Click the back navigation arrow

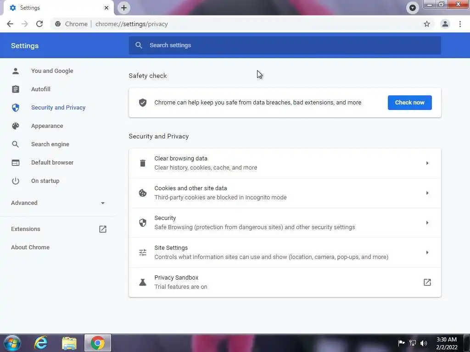pyautogui.click(x=10, y=24)
